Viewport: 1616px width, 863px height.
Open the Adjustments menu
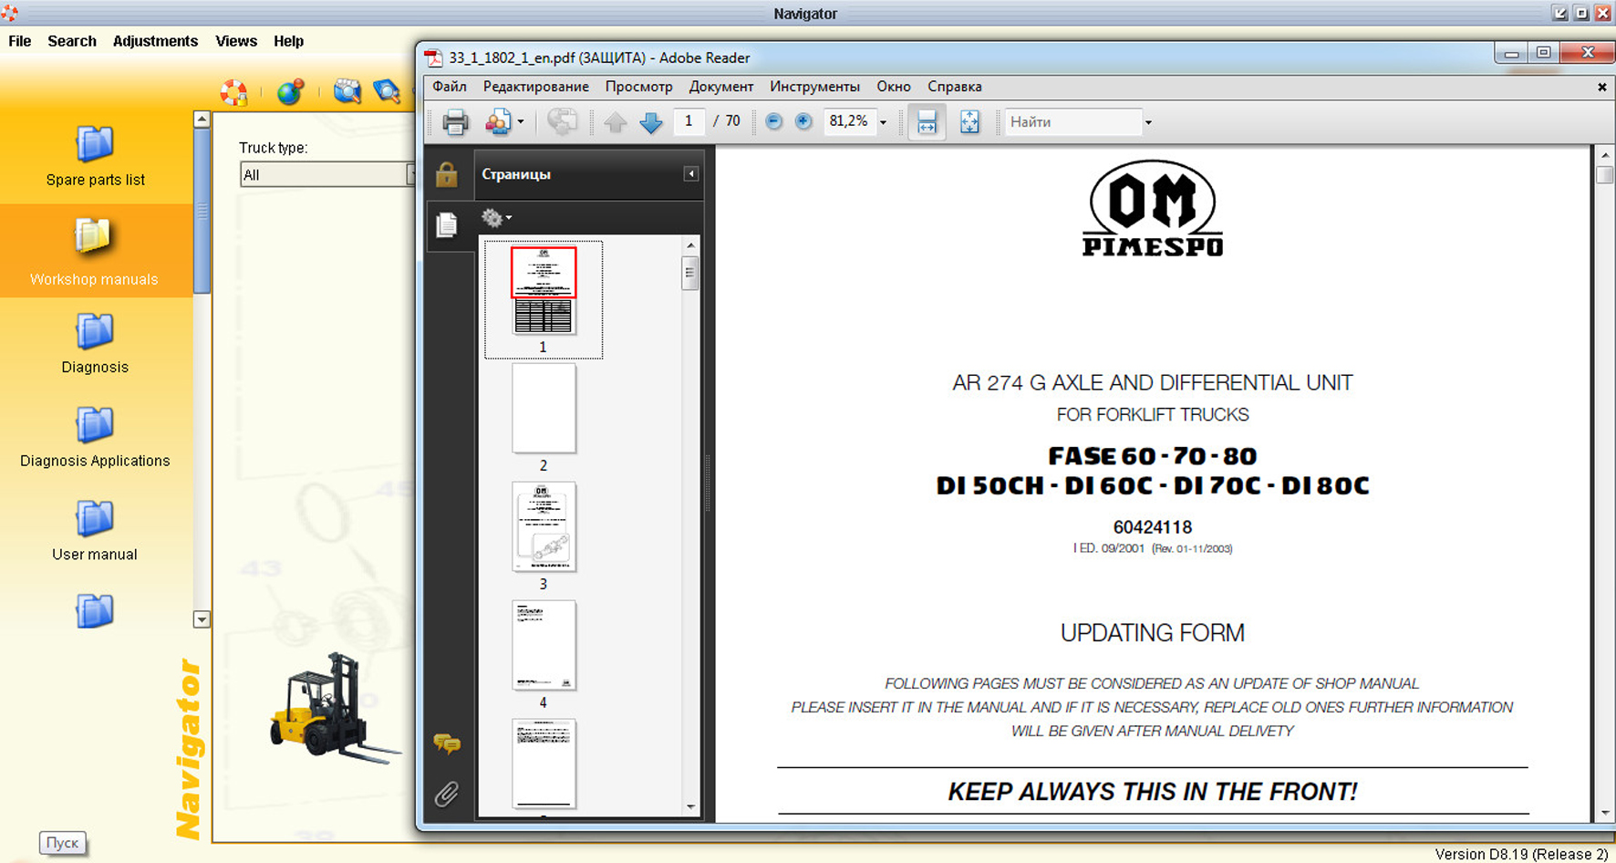(155, 41)
